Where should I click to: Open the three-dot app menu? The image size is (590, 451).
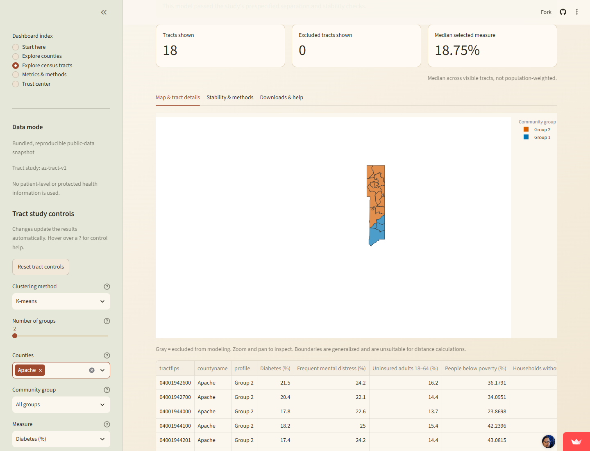577,12
